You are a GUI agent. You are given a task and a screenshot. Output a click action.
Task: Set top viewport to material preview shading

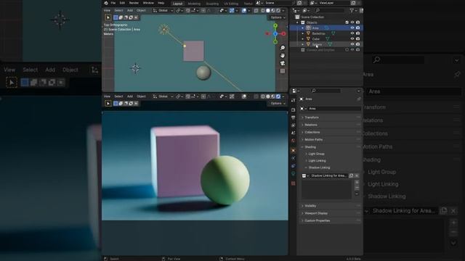pyautogui.click(x=273, y=10)
